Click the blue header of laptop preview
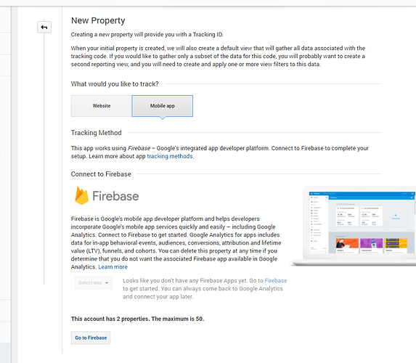Screen dimensions: 416x363 tap(362, 194)
